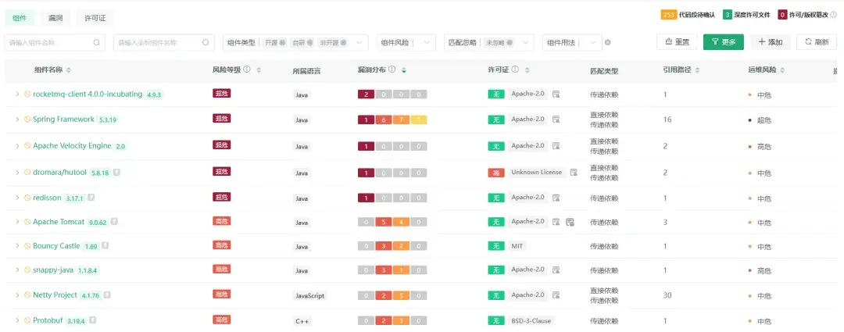The height and width of the screenshot is (332, 844).
Task: Click the critical count 2 in rocketmq-client vulnerability bar
Action: point(366,95)
